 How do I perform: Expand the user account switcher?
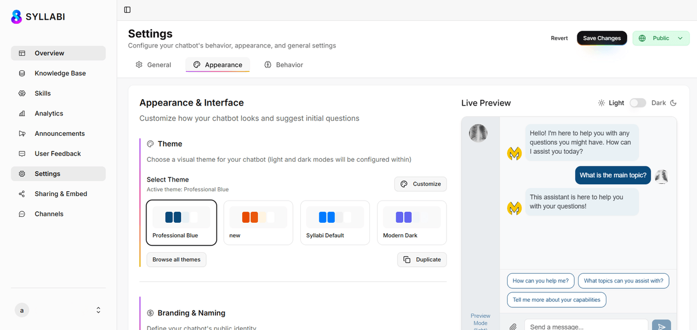[98, 310]
